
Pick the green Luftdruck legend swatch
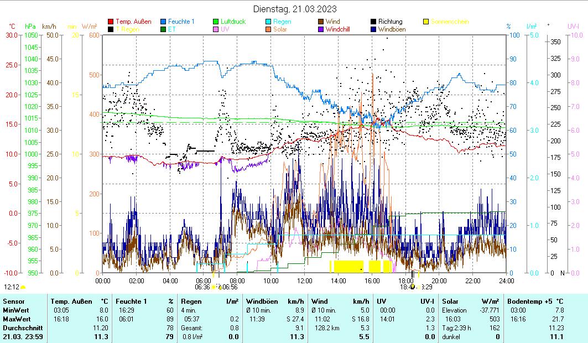click(216, 22)
